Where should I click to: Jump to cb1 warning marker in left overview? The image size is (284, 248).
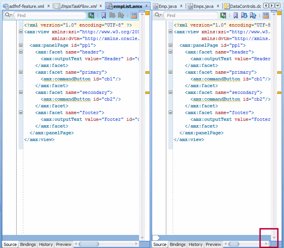147,72
